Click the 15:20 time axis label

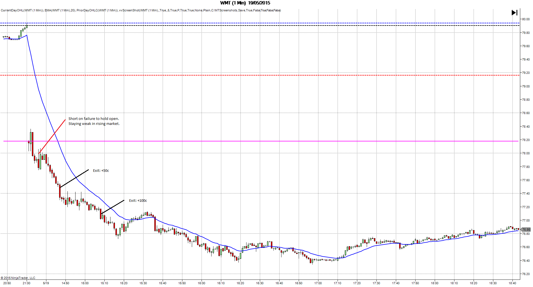124,283
